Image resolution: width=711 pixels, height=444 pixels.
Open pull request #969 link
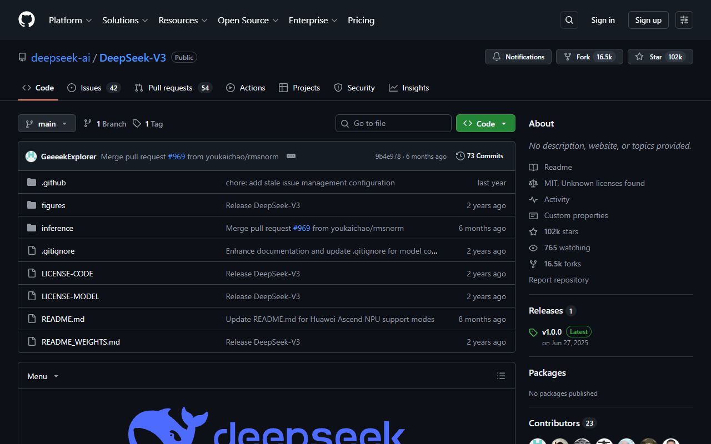pos(177,157)
